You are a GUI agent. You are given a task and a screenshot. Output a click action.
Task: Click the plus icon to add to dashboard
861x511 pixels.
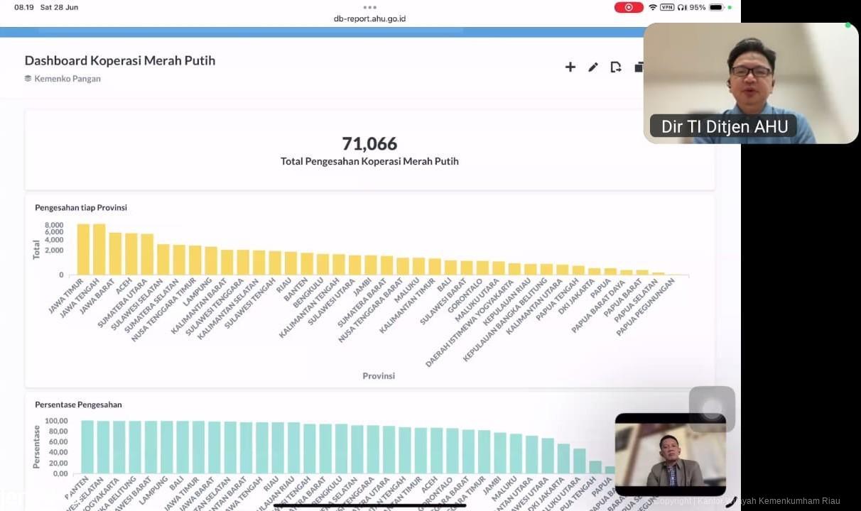tap(570, 67)
